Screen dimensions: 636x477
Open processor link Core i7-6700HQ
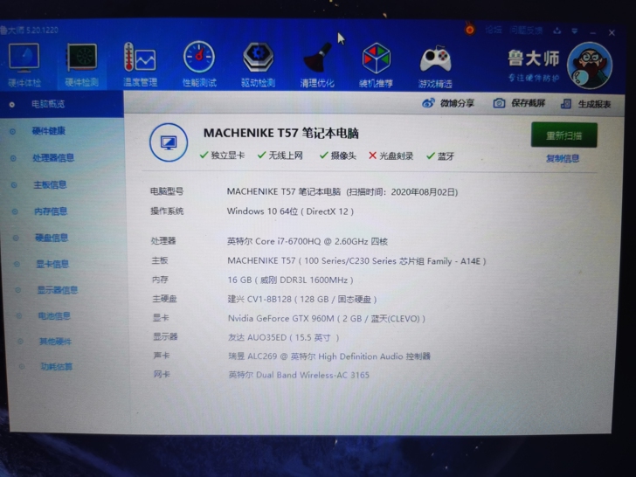308,241
